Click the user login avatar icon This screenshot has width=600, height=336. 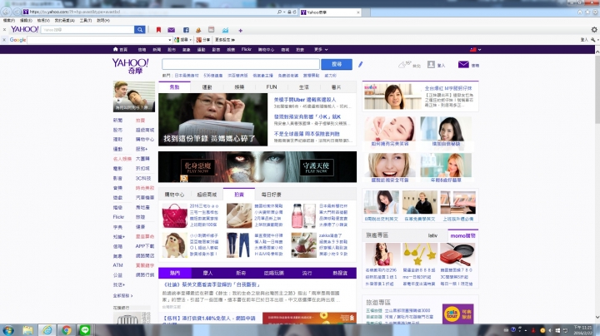coord(431,65)
